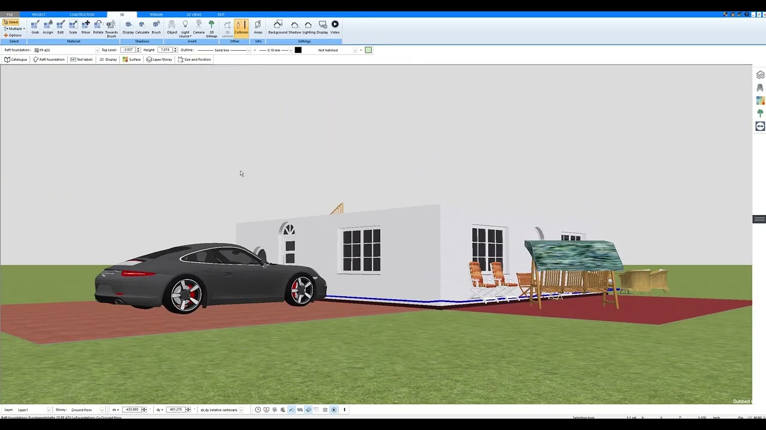The height and width of the screenshot is (430, 766).
Task: Switch to the 2D VIEWS tab
Action: 194,14
